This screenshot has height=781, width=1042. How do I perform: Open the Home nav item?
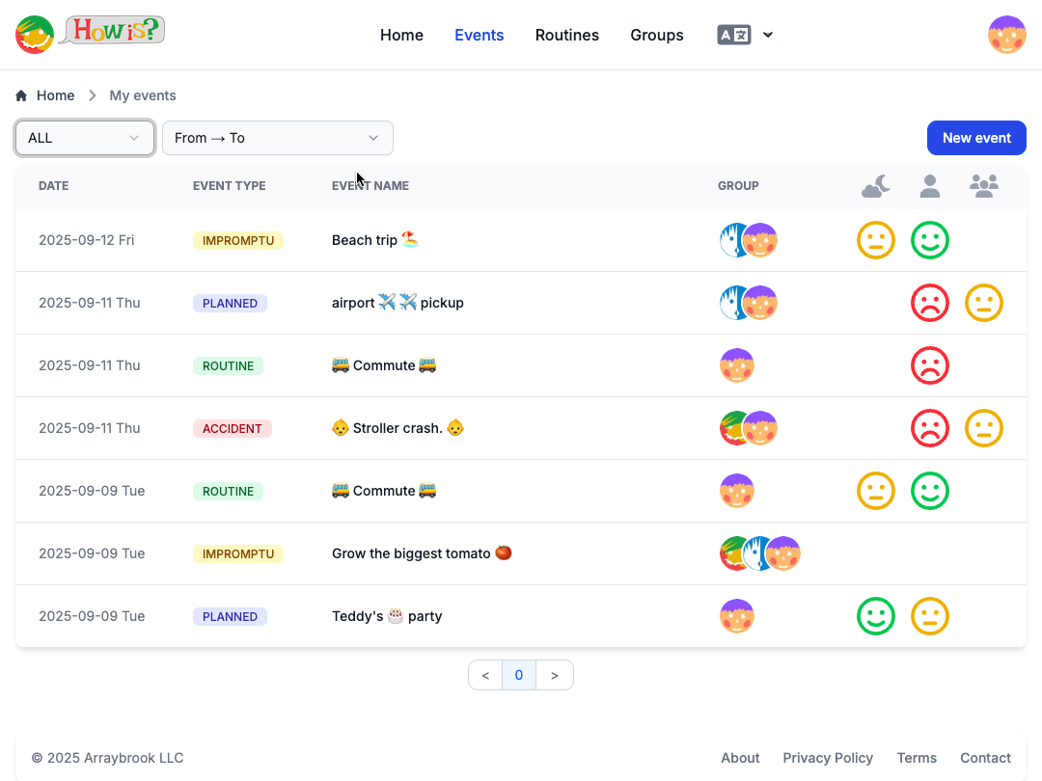(401, 35)
